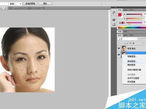Hide the 背景 副本 layer eye icon
146x109 pixels.
point(119,48)
